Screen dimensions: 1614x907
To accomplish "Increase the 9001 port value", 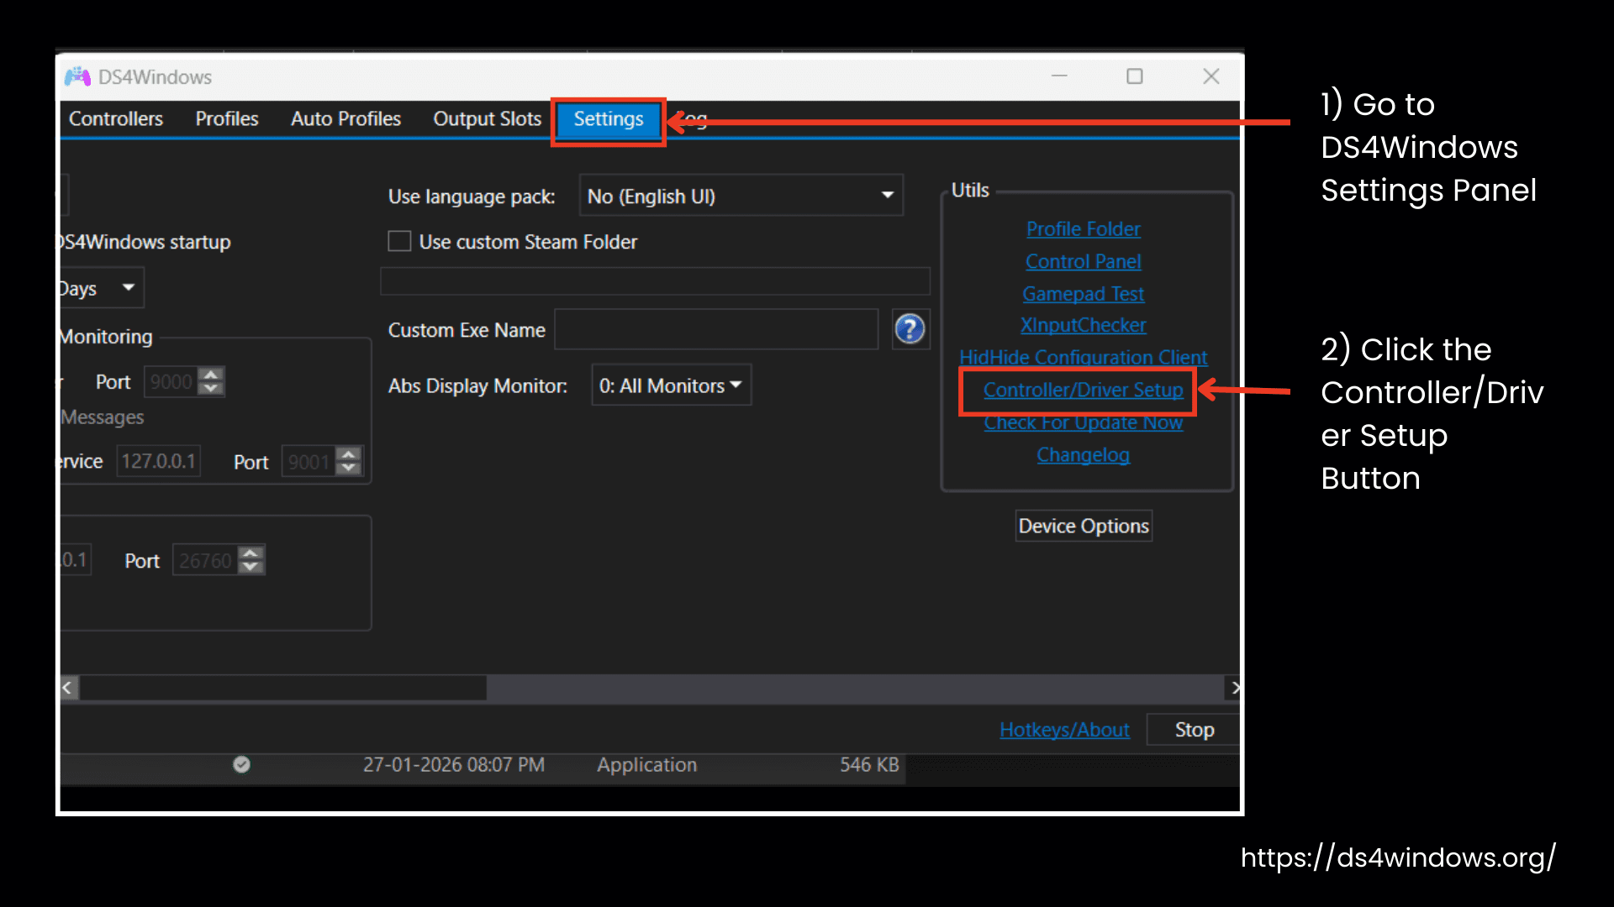I will (349, 454).
